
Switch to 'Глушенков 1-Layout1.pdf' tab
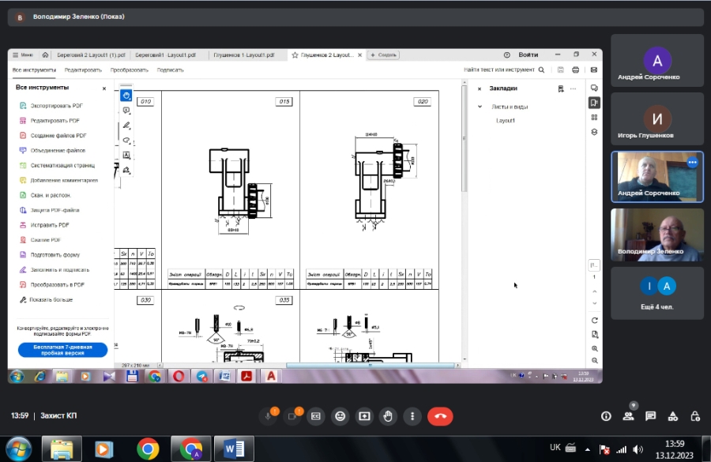[244, 55]
